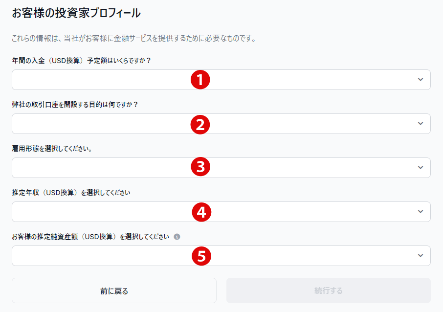The width and height of the screenshot is (443, 312).
Task: Click chevron arrow of 年間の入金 field
Action: (x=421, y=80)
